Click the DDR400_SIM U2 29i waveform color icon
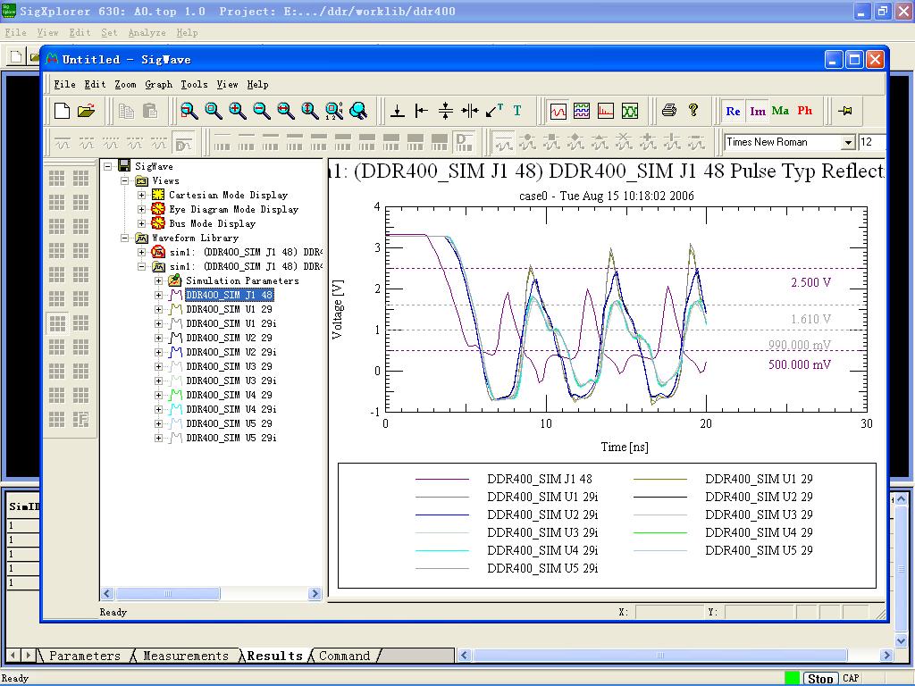 click(176, 352)
